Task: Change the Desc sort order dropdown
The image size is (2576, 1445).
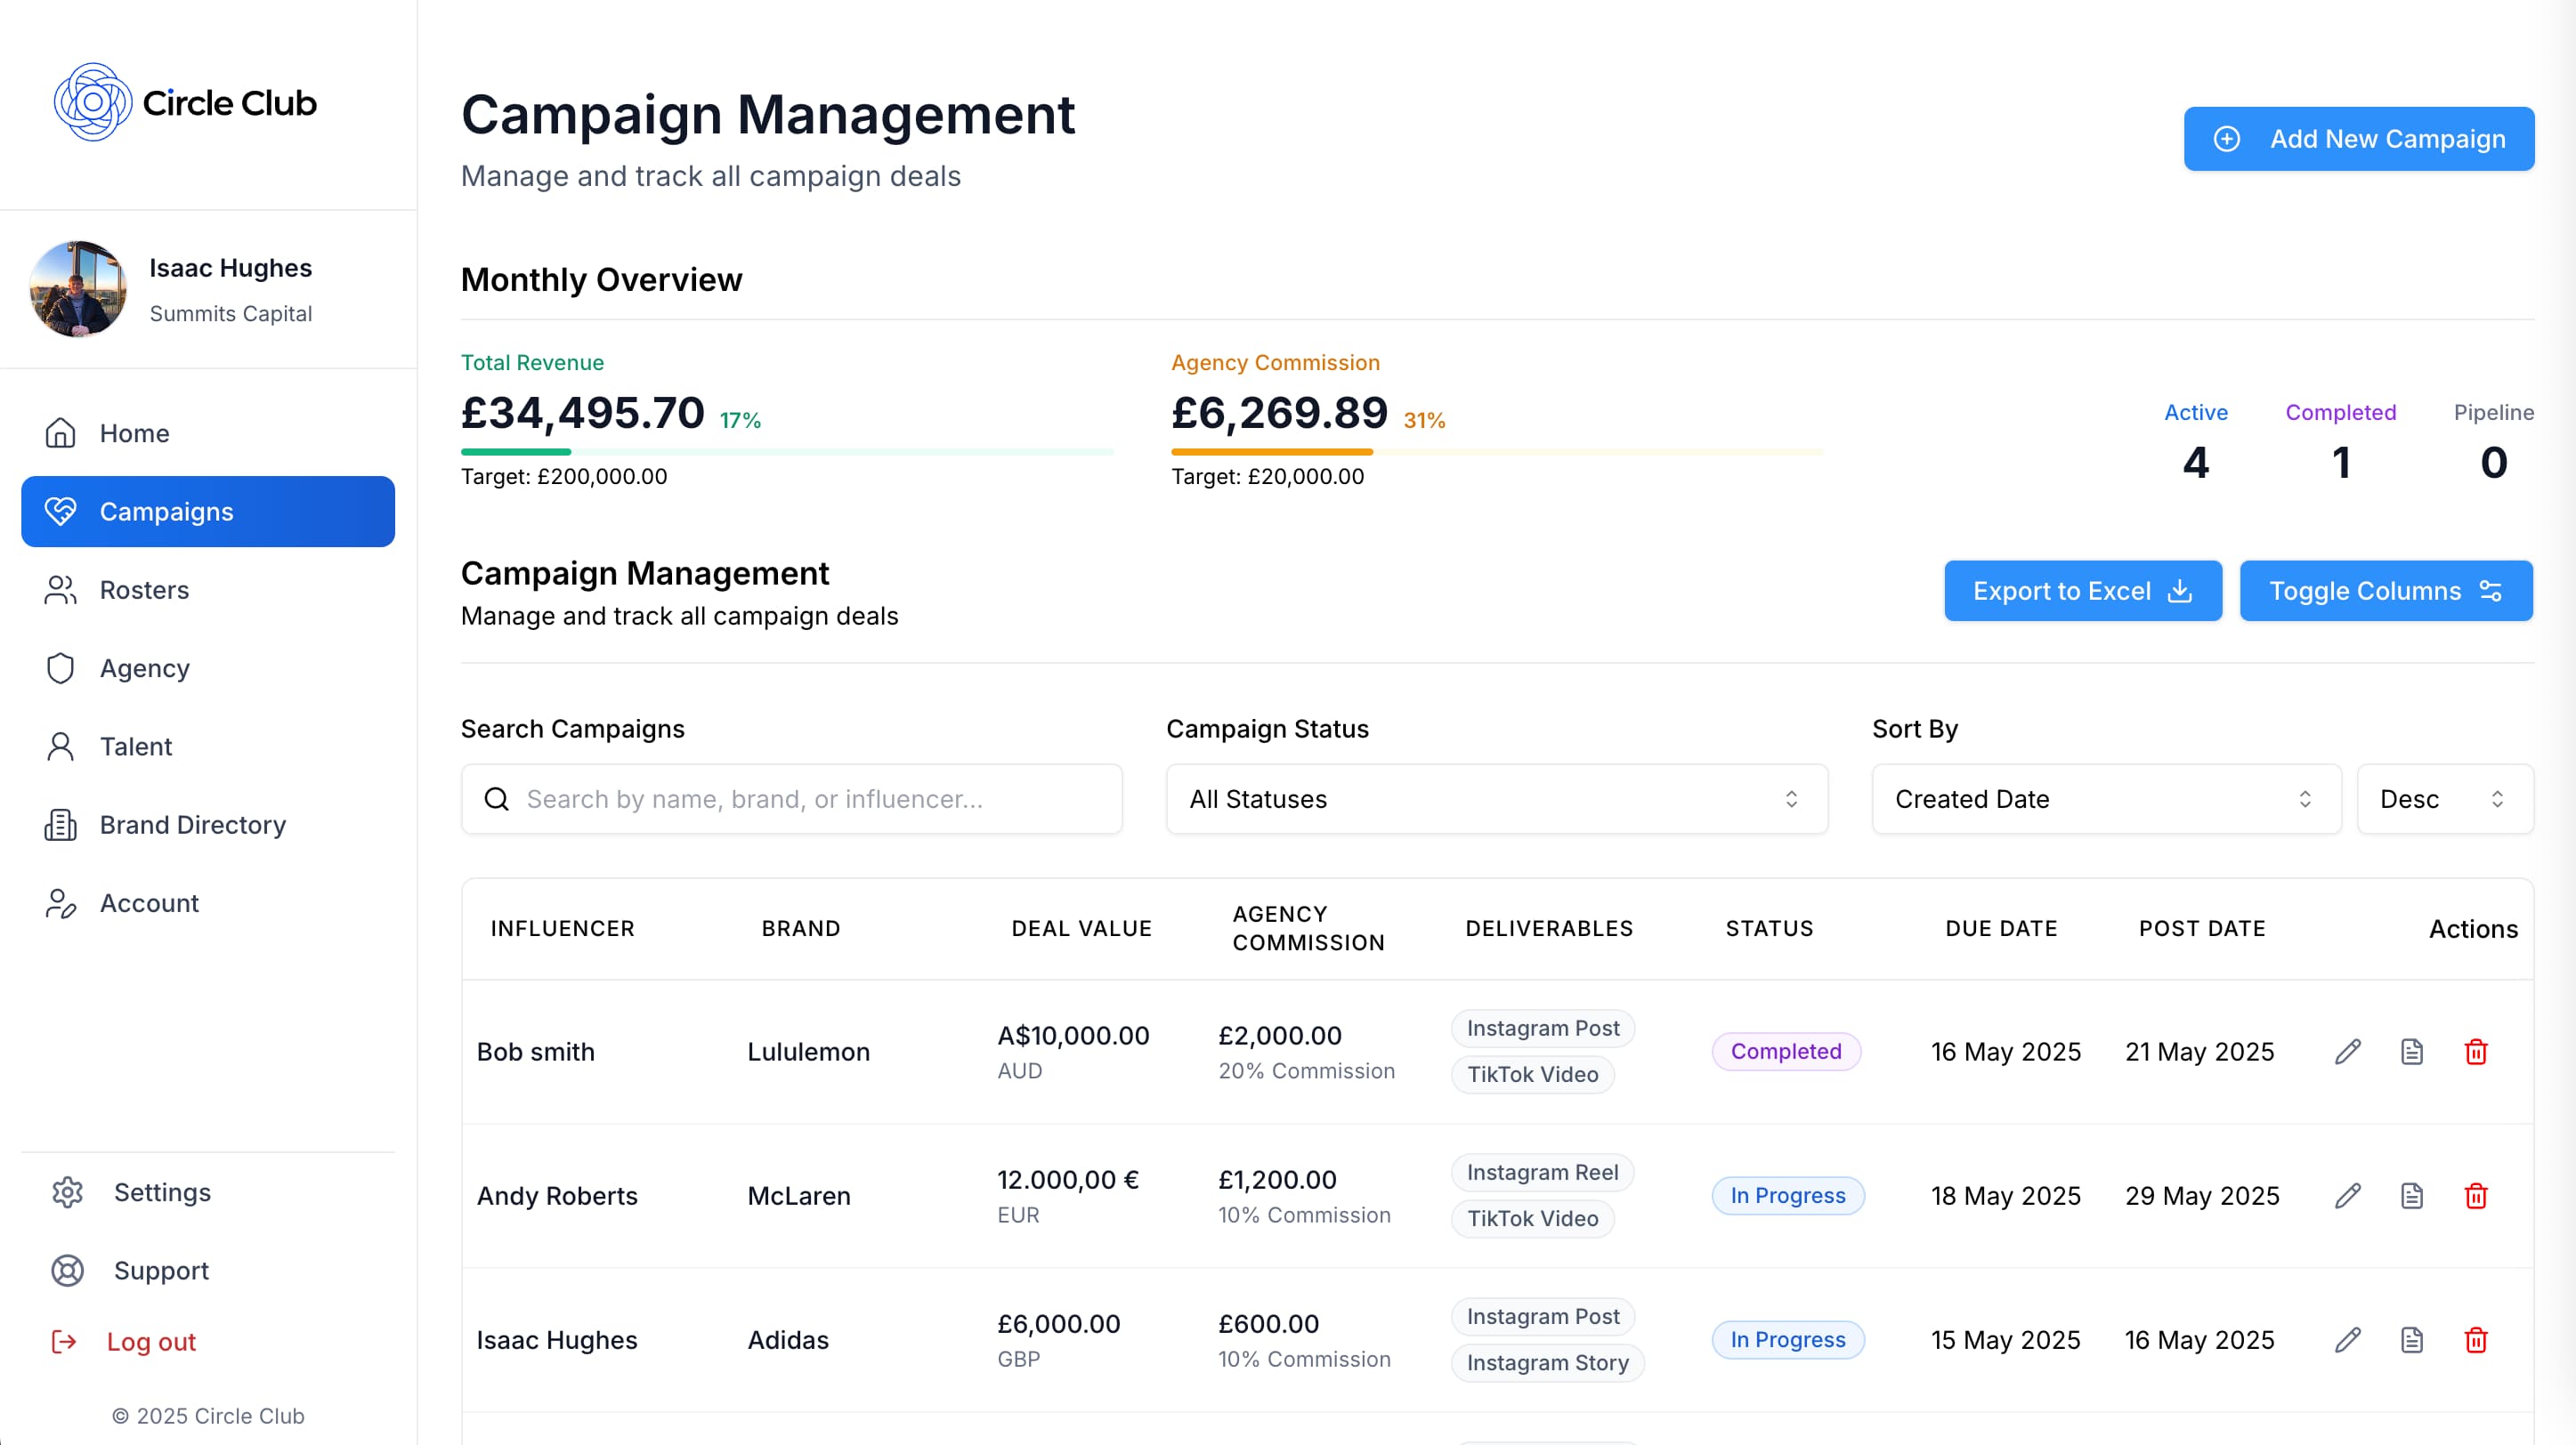Action: 2443,798
